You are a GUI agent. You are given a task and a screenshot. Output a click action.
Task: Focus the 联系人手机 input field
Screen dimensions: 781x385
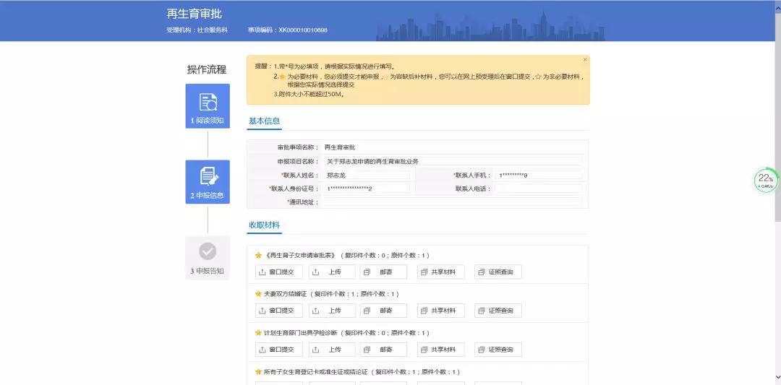(x=538, y=175)
